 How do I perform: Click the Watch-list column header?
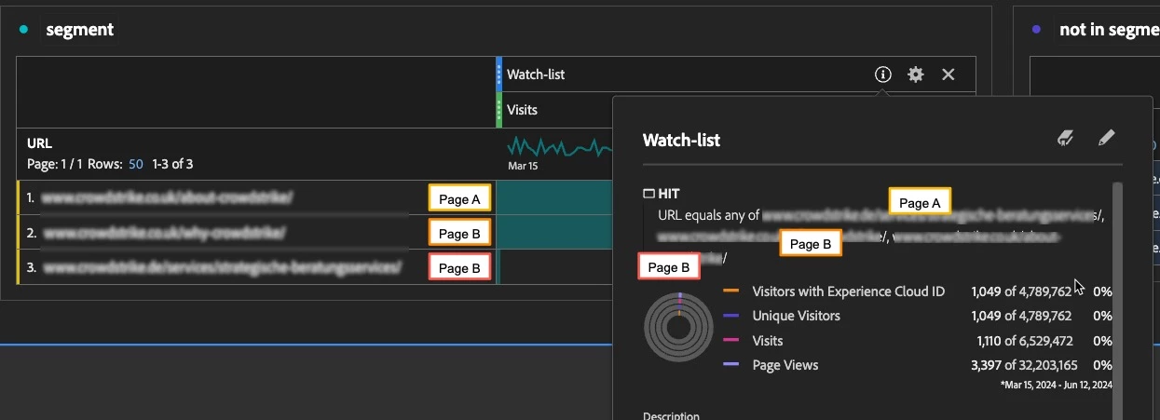click(x=536, y=75)
